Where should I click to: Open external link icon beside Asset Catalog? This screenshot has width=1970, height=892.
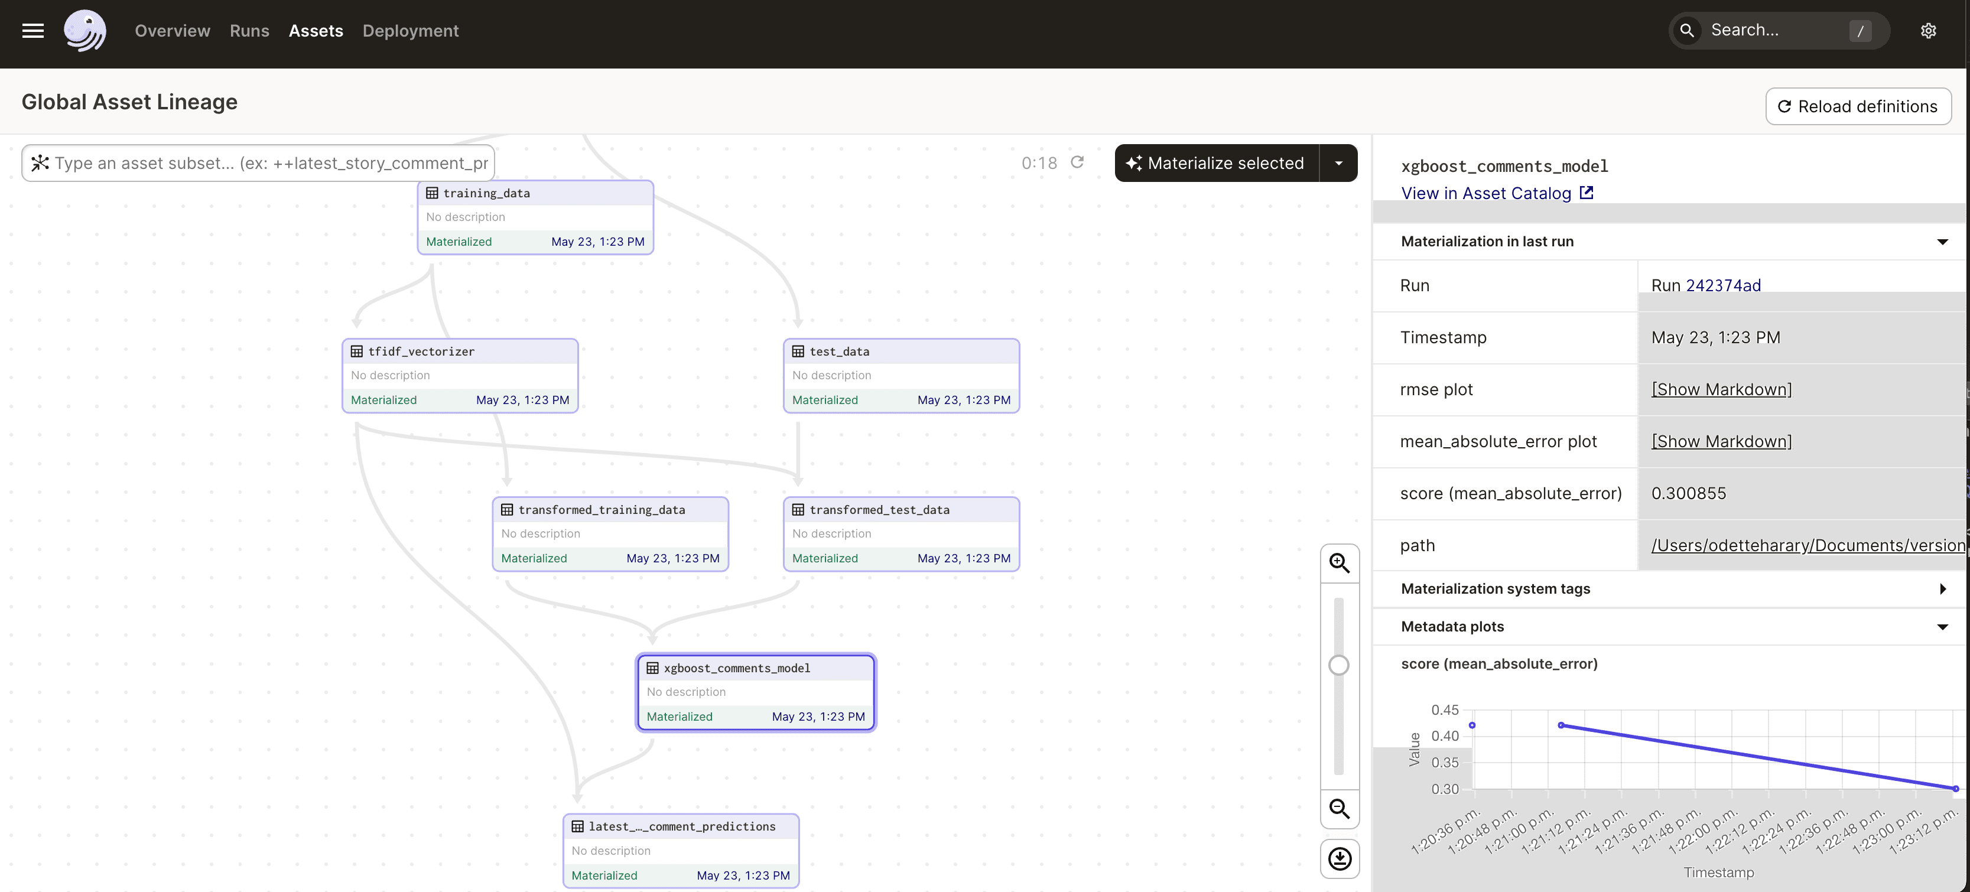click(x=1587, y=193)
